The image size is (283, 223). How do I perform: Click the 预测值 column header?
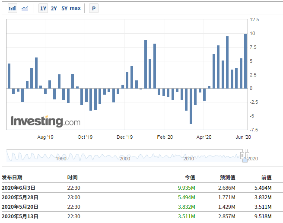pyautogui.click(x=227, y=178)
